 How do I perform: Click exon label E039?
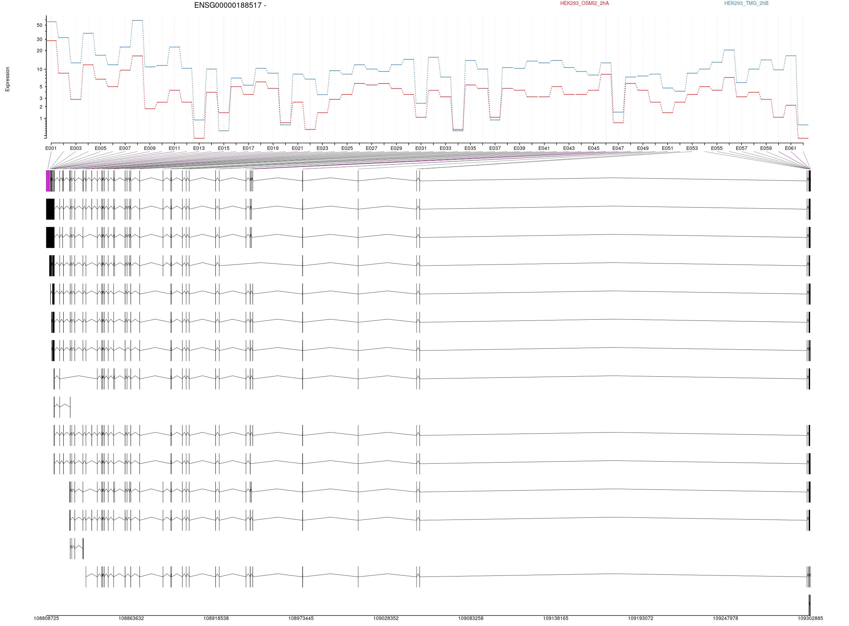pos(520,149)
